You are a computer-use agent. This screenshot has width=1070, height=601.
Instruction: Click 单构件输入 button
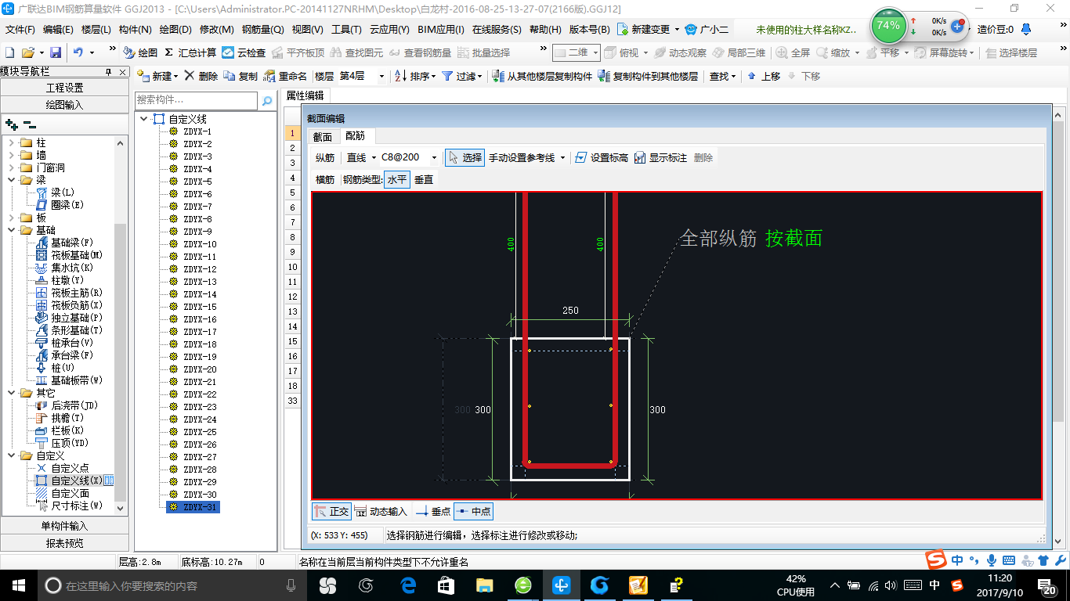click(64, 526)
